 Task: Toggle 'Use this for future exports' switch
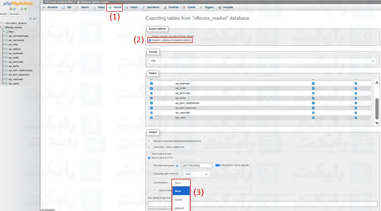click(x=218, y=165)
